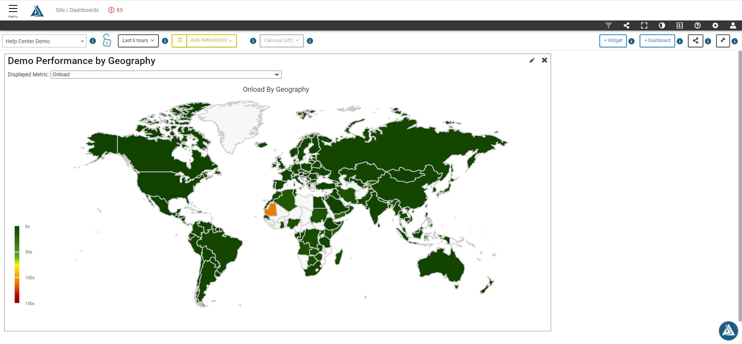Viewport: 742px width, 344px height.
Task: Click info icon beside dashboard selector
Action: (x=93, y=41)
